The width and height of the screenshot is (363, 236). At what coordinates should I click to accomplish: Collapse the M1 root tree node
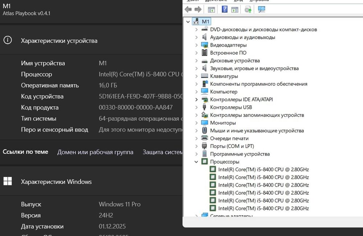[188, 22]
